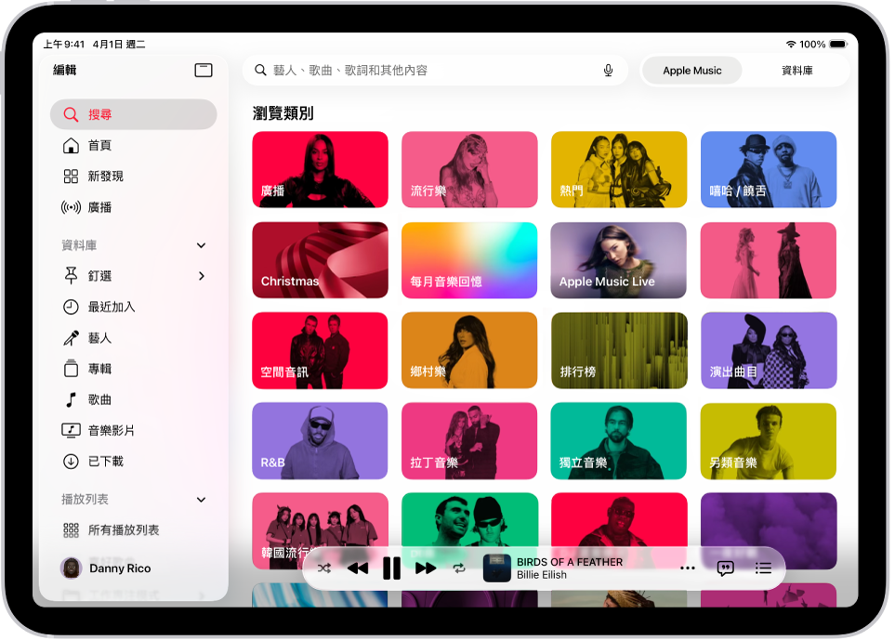Click the Wi-Fi status icon
This screenshot has height=640, width=895.
pyautogui.click(x=791, y=44)
